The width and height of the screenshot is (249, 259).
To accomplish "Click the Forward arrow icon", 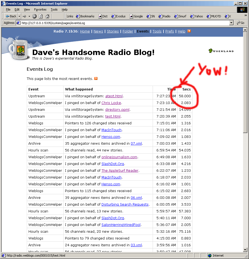I will [24, 16].
